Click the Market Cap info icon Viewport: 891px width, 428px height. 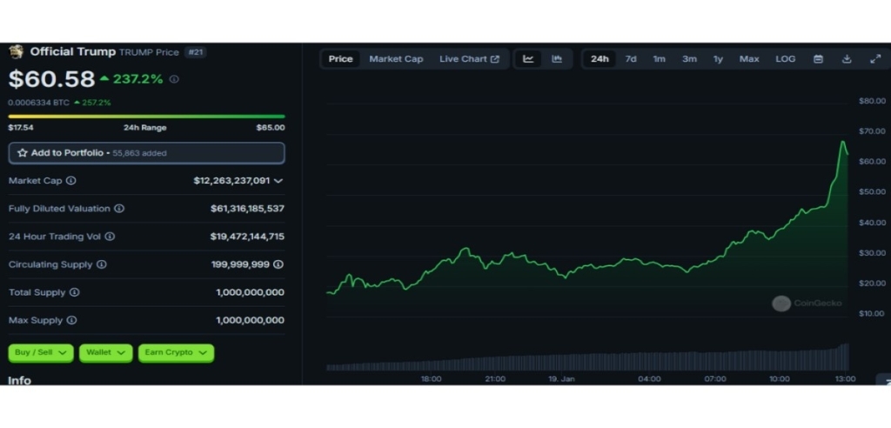tap(71, 181)
